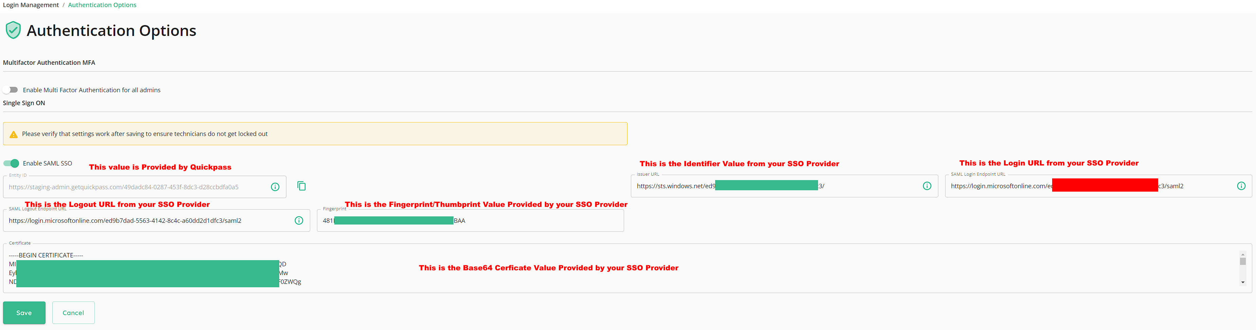This screenshot has height=330, width=1256.
Task: Click the Issuer URL info icon
Action: point(927,186)
